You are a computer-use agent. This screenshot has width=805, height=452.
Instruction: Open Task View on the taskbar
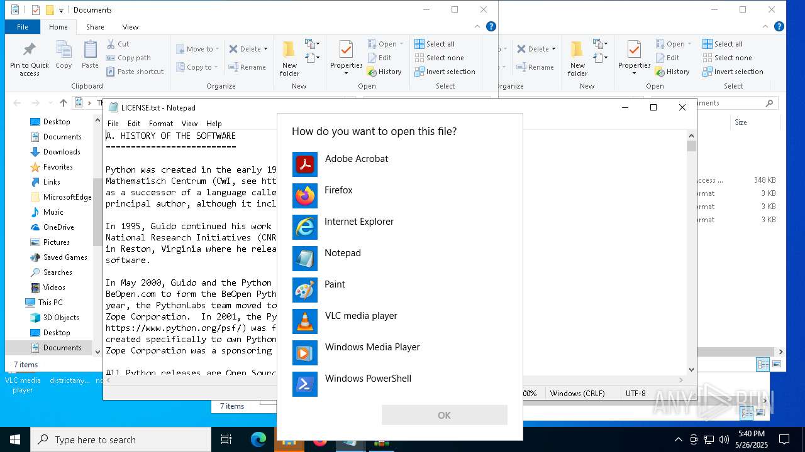pos(226,439)
